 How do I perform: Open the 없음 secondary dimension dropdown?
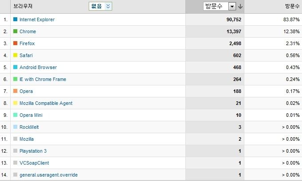100,6
